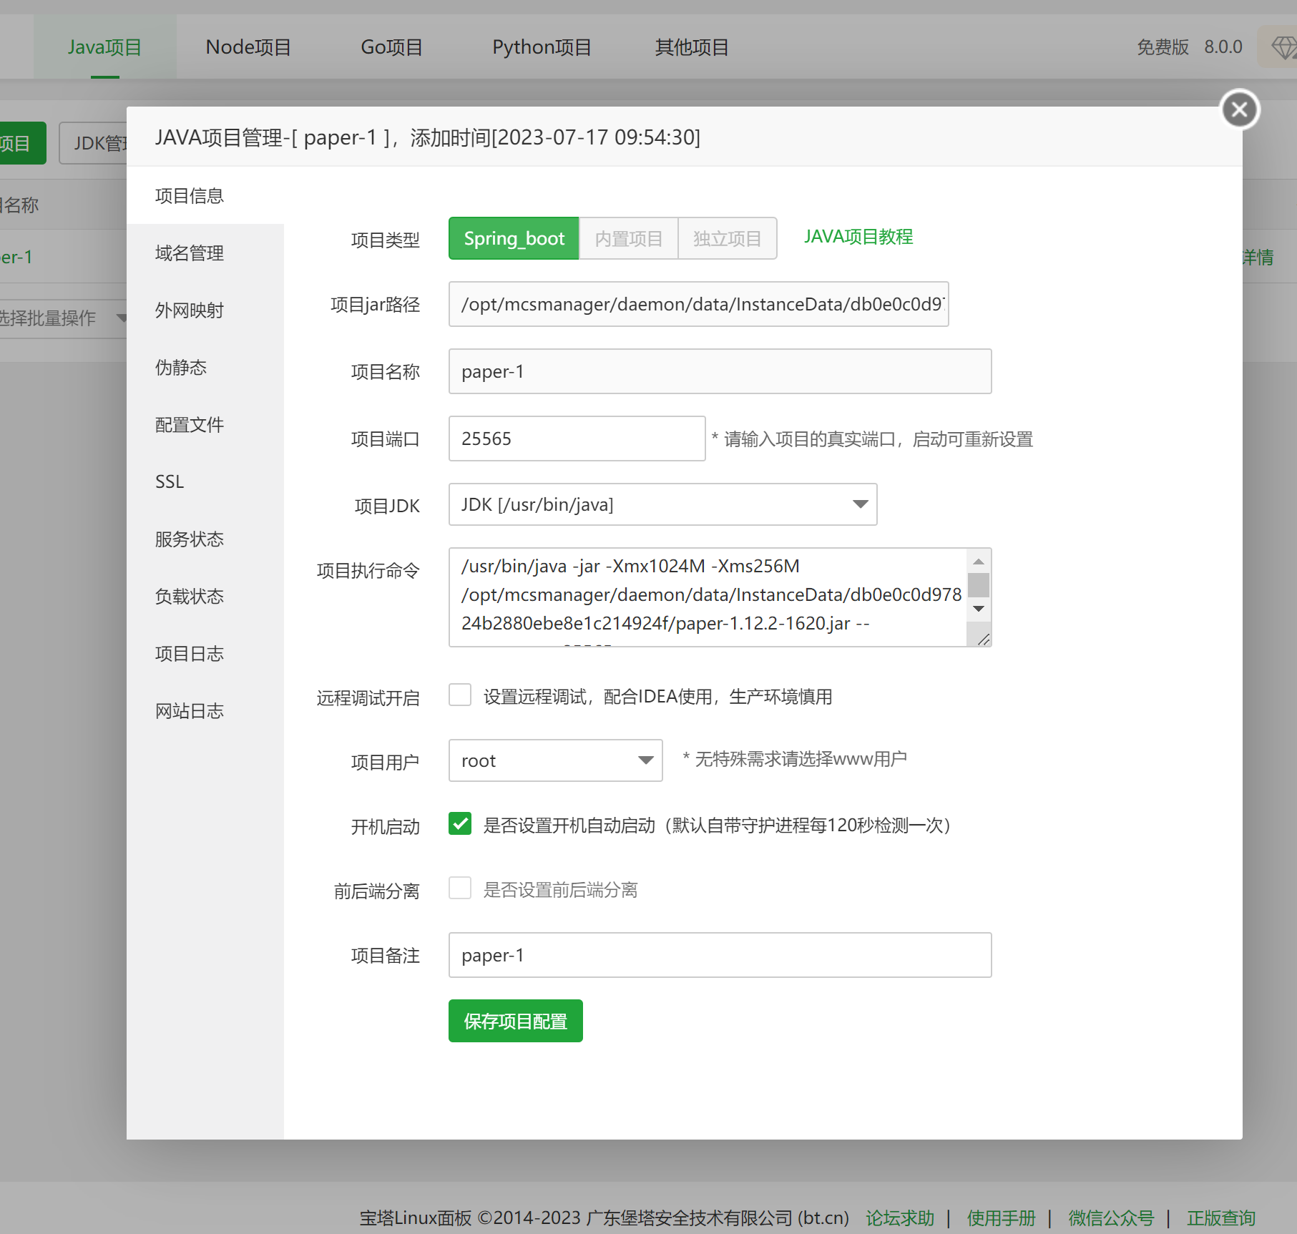This screenshot has width=1297, height=1234.
Task: Click the project name field paper-1
Action: click(x=720, y=371)
